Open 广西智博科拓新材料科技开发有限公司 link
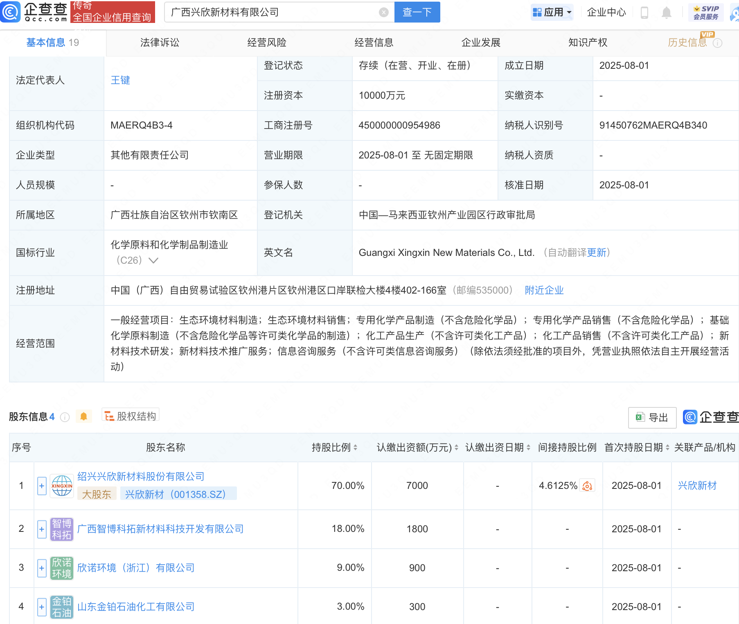The width and height of the screenshot is (739, 624). (160, 529)
